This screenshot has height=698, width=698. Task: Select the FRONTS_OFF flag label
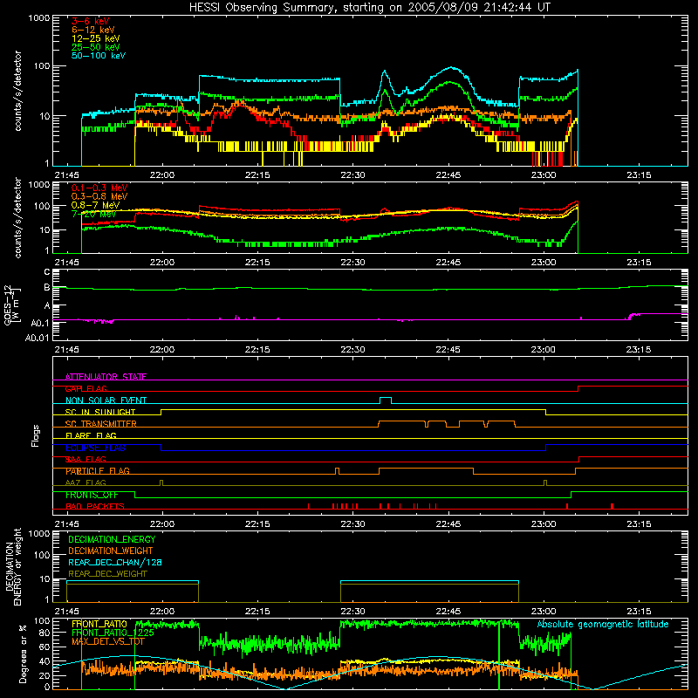[x=94, y=495]
